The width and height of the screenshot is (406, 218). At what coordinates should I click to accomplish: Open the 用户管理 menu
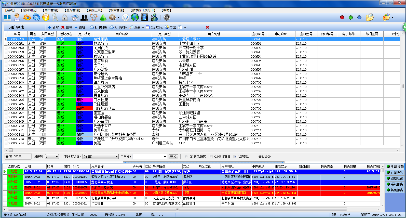(51, 10)
